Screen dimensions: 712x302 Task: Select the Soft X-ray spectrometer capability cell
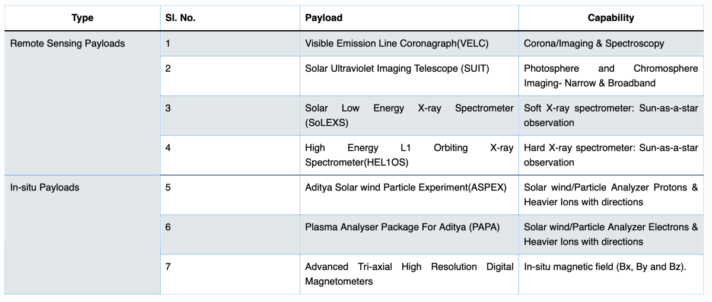[611, 115]
